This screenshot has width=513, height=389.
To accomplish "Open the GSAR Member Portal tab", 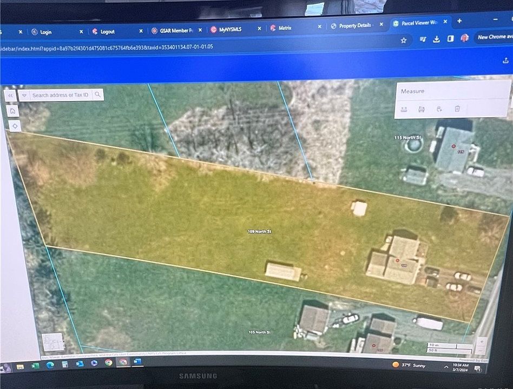I will tap(172, 31).
